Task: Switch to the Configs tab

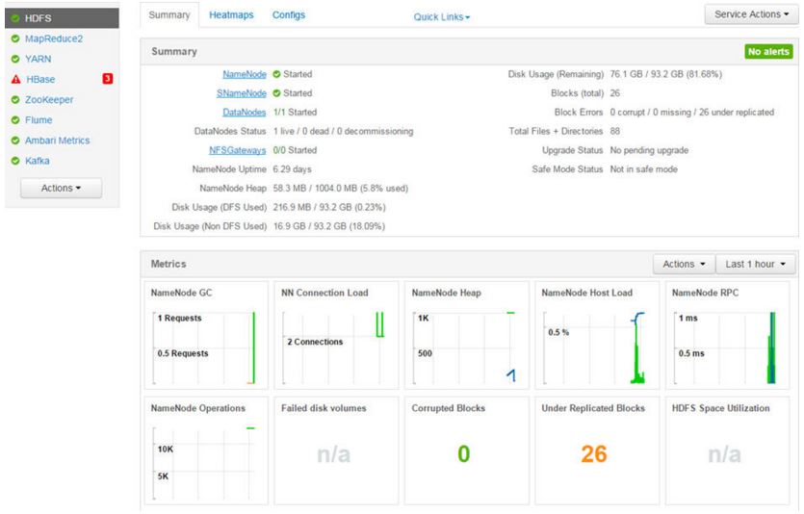Action: [x=289, y=15]
